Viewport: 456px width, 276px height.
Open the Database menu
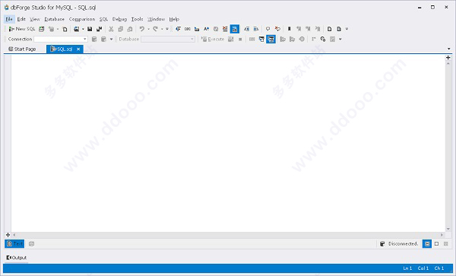tap(54, 19)
